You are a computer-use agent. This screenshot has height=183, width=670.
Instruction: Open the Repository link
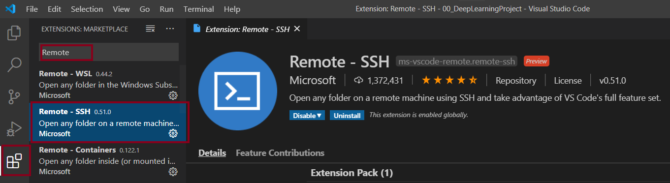click(516, 81)
